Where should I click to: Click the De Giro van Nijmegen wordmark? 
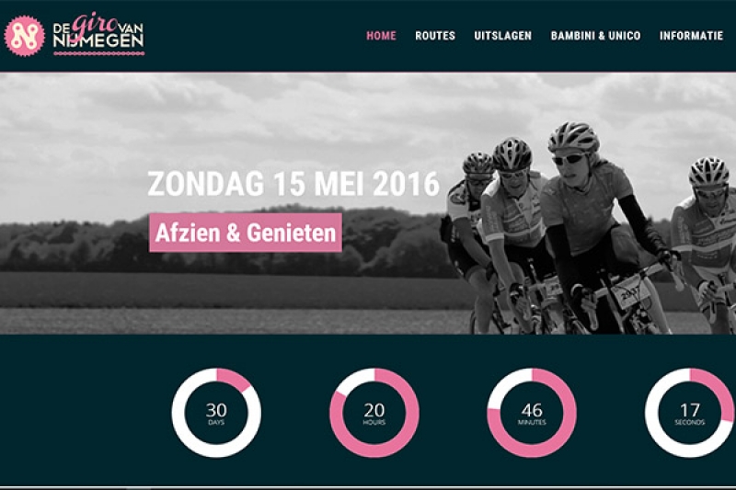[x=98, y=34]
